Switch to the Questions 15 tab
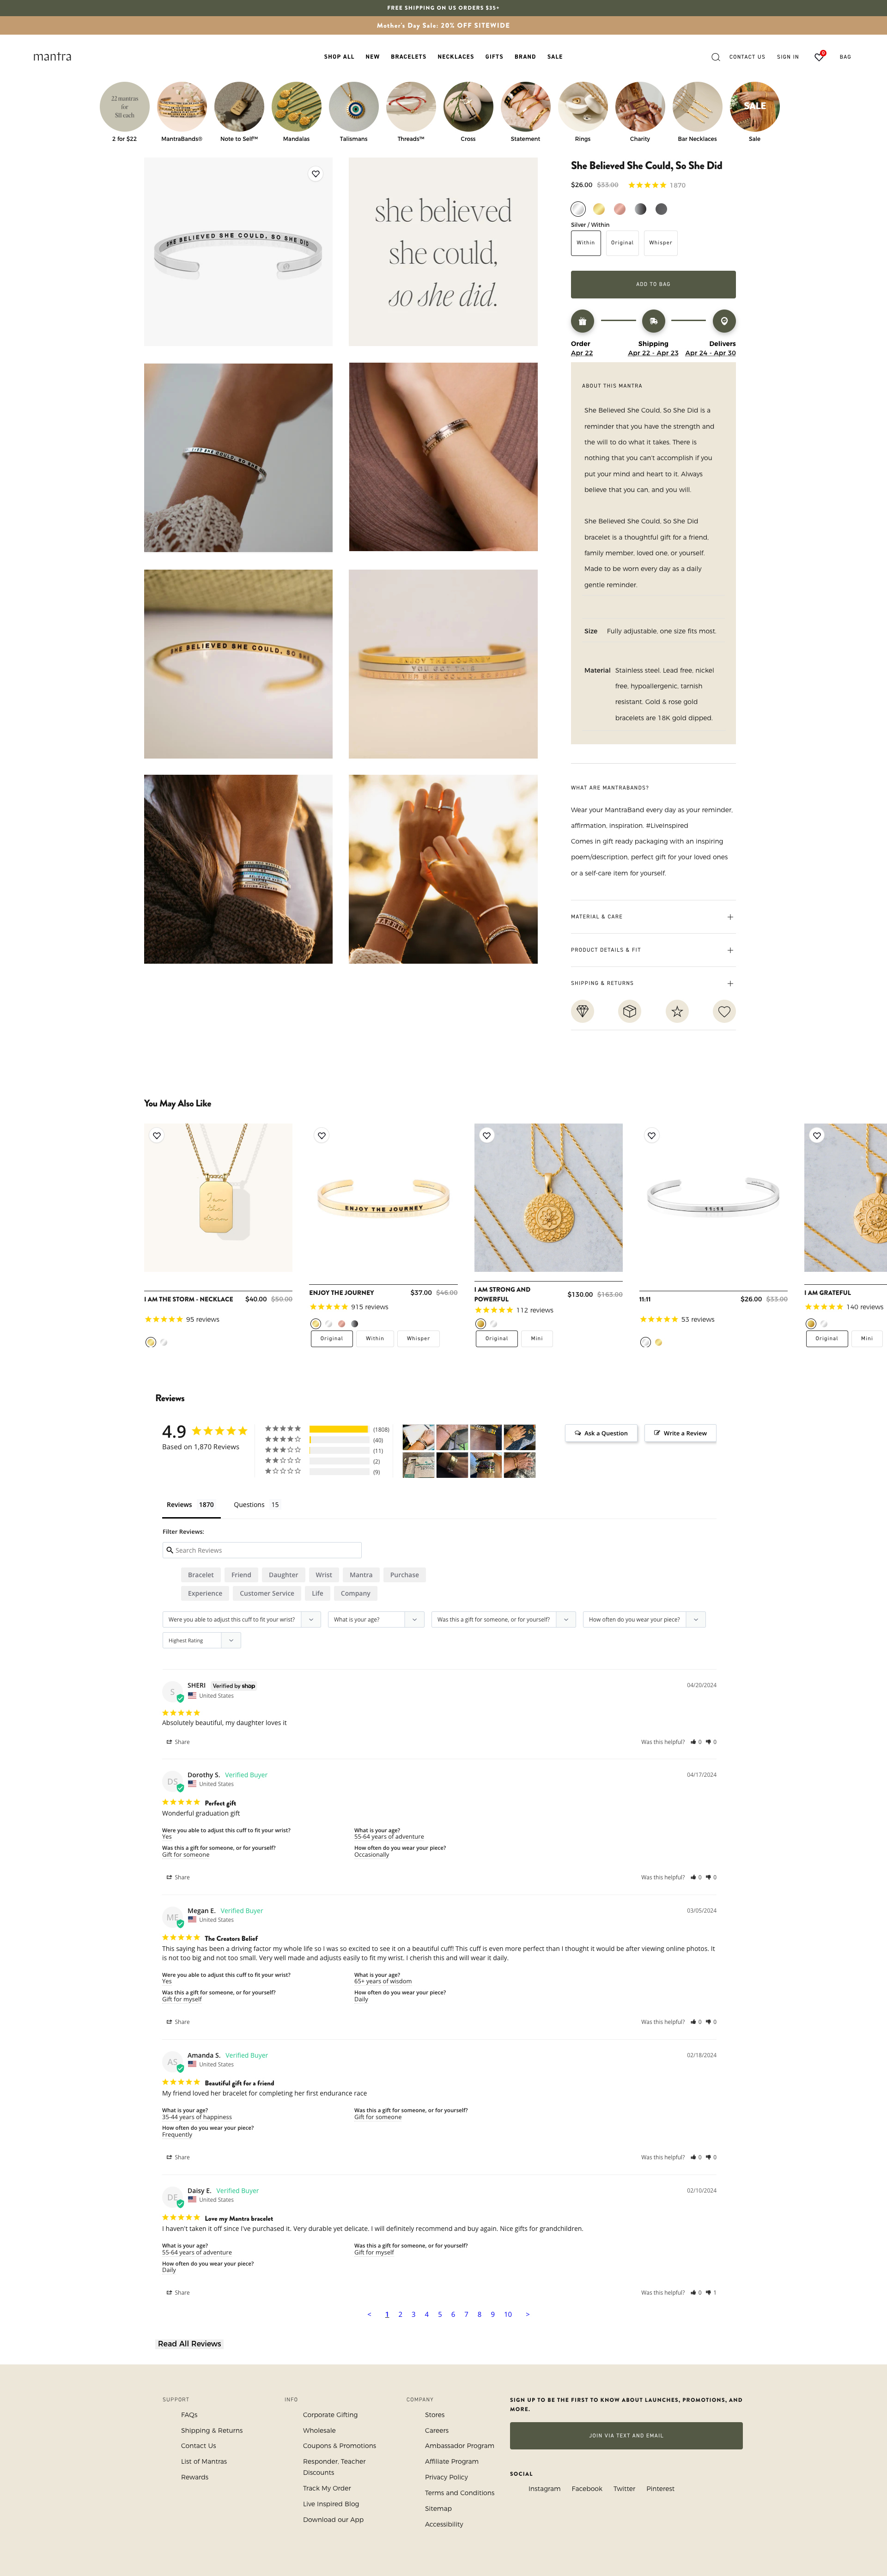The height and width of the screenshot is (2576, 887). point(256,1504)
